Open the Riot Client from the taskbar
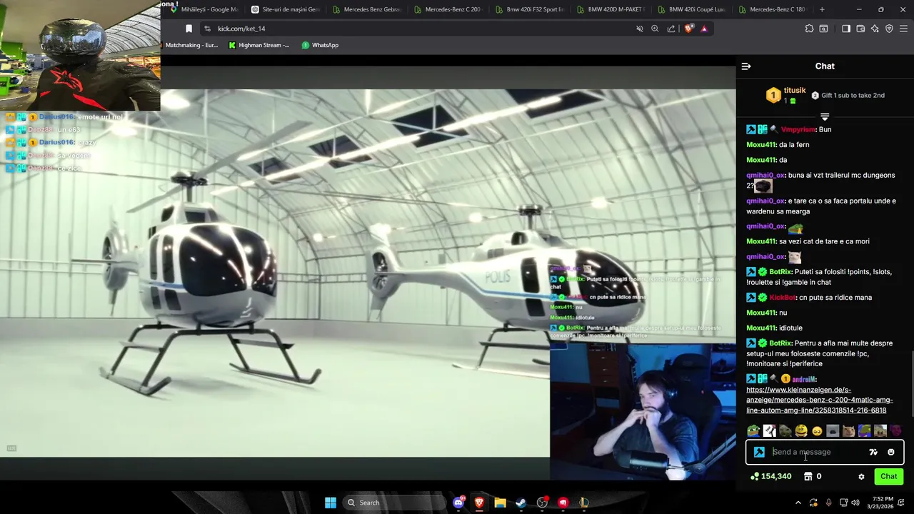Image resolution: width=914 pixels, height=514 pixels. pyautogui.click(x=563, y=503)
